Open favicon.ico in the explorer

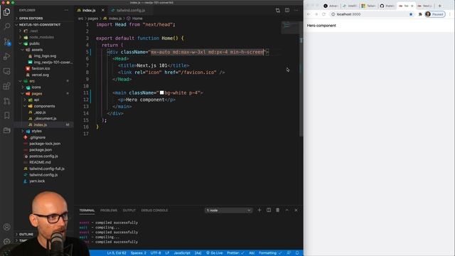point(41,68)
